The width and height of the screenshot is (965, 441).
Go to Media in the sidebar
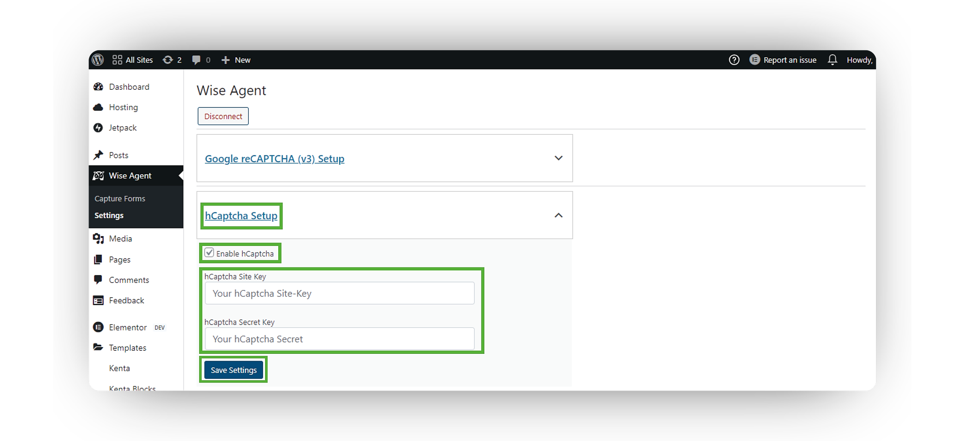pyautogui.click(x=120, y=238)
